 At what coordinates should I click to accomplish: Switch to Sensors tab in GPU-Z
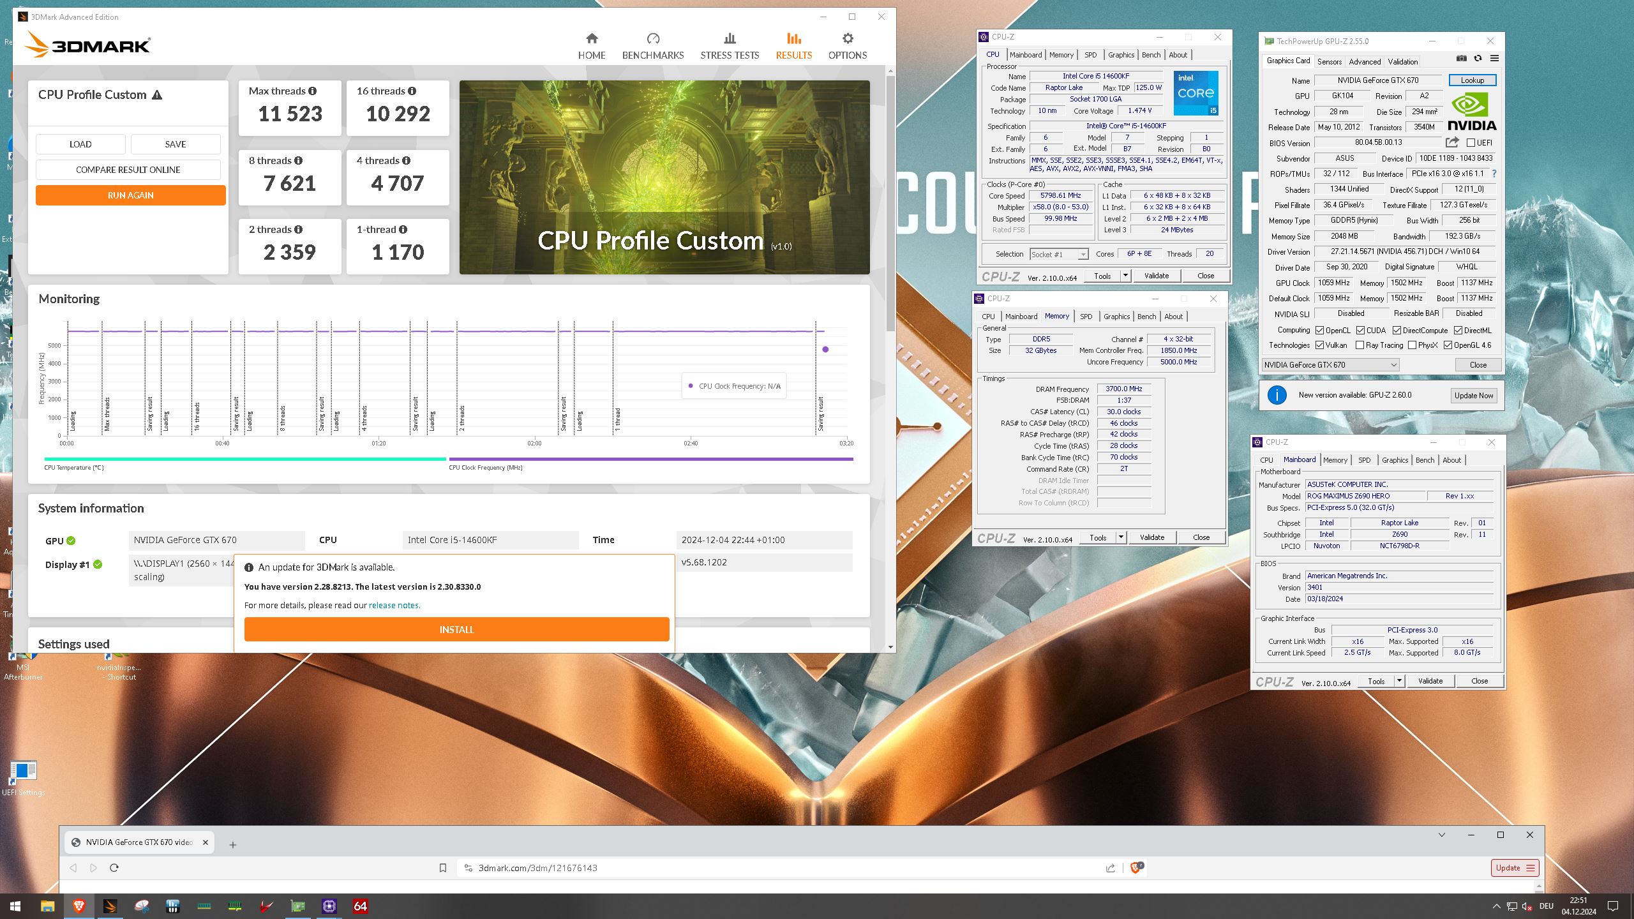[1330, 62]
